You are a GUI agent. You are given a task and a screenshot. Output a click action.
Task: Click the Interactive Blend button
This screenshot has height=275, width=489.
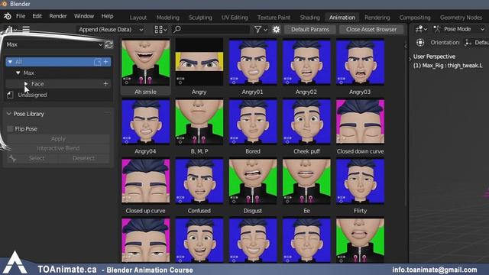tap(58, 148)
